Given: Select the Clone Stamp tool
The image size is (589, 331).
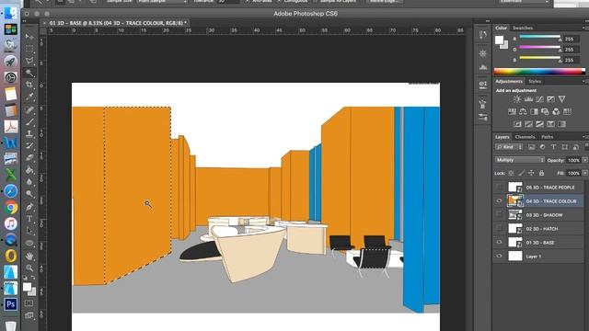Looking at the screenshot, I should coord(29,133).
